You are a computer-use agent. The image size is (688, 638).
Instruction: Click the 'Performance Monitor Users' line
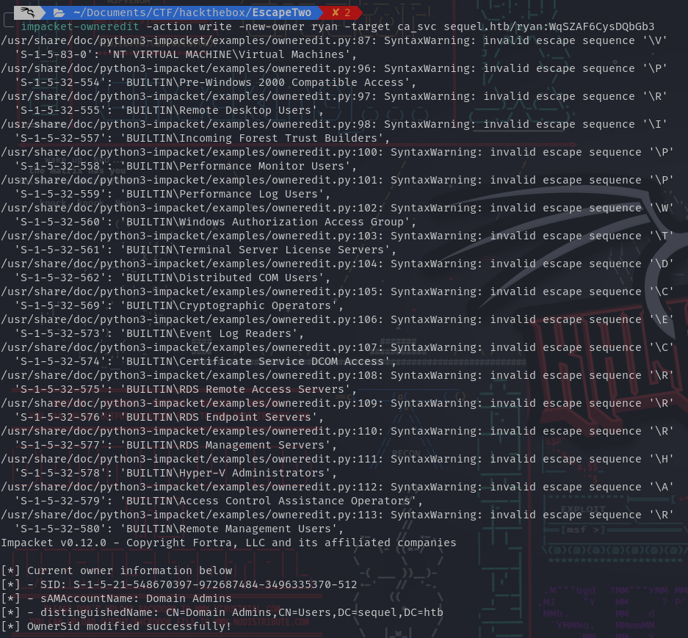coord(186,167)
